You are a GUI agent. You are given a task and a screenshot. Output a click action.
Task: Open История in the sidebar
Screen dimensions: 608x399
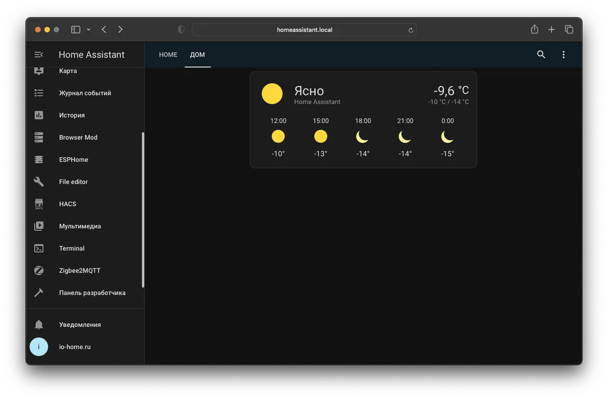(x=72, y=115)
